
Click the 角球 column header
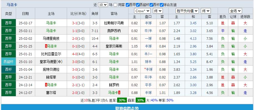click(x=95, y=14)
